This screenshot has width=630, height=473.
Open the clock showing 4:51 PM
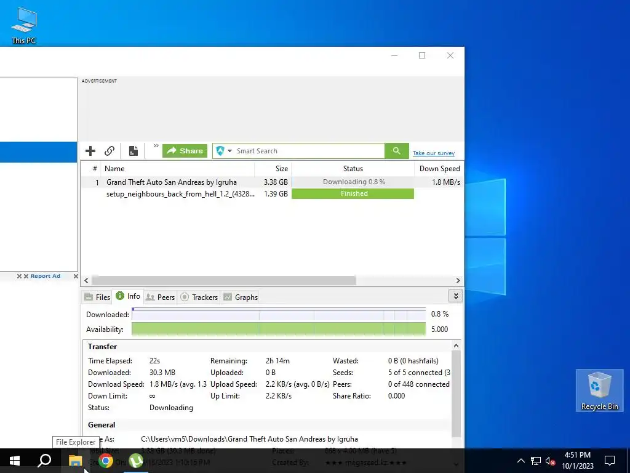(577, 461)
